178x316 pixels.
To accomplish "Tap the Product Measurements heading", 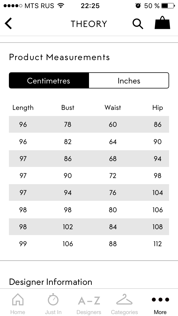I will coord(60,57).
